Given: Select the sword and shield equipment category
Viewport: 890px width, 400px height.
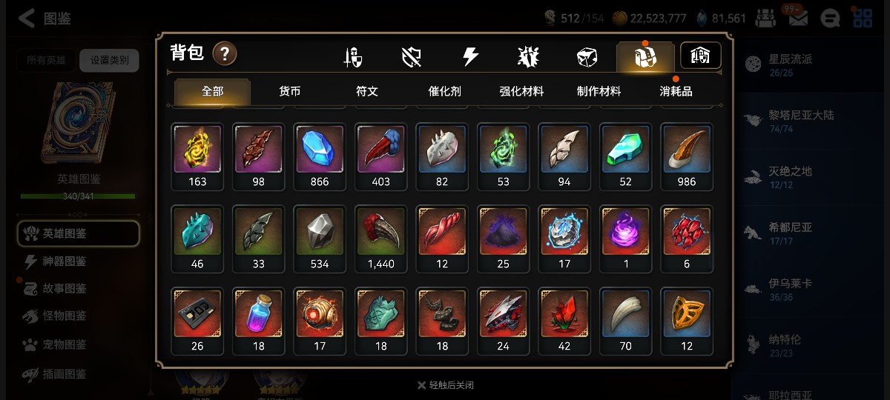Looking at the screenshot, I should click(353, 57).
